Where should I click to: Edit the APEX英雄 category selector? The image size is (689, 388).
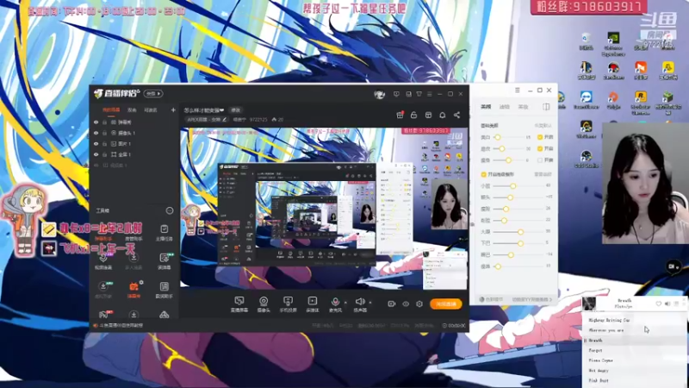[x=207, y=120]
